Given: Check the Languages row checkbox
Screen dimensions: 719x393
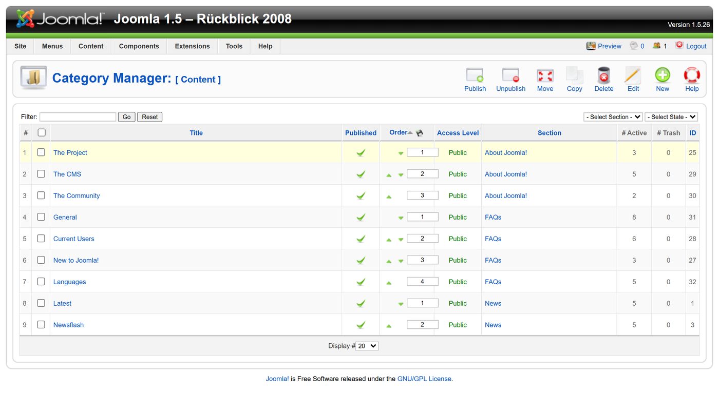Looking at the screenshot, I should tap(41, 282).
